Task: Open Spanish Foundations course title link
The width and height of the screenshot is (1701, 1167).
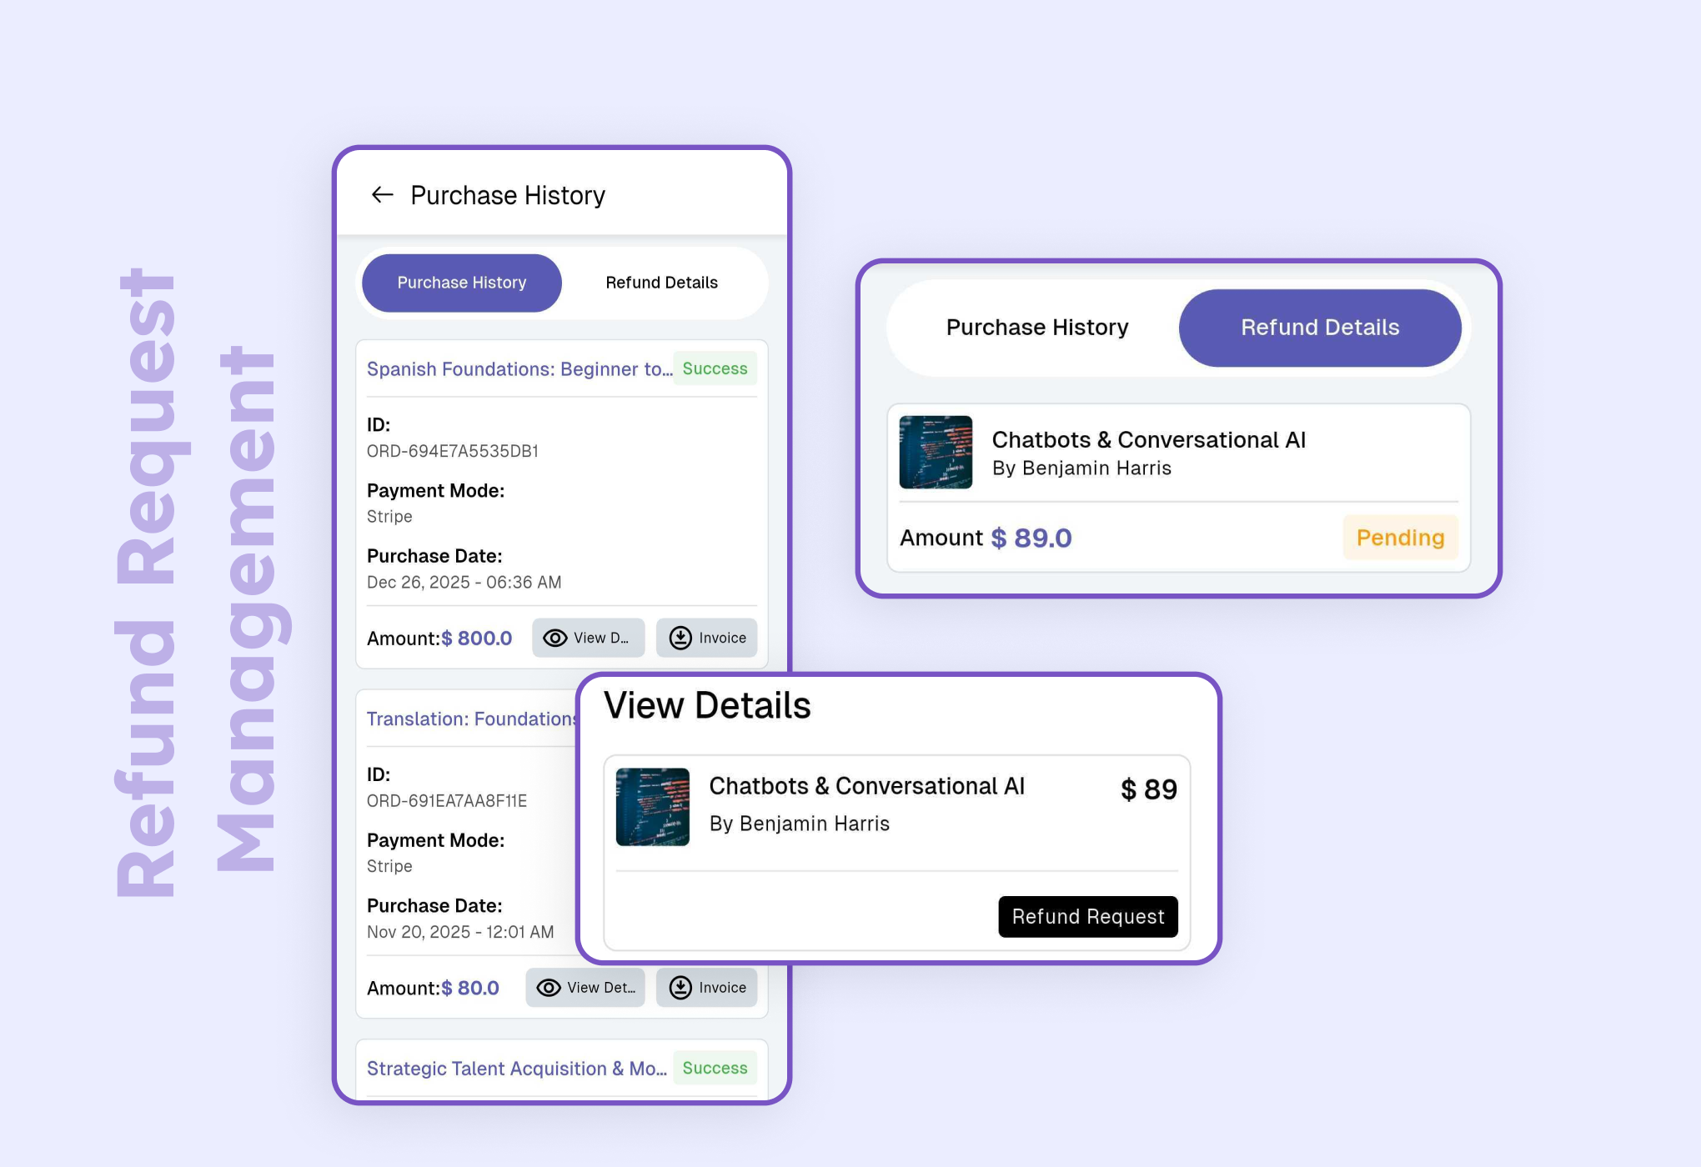Action: click(x=519, y=369)
